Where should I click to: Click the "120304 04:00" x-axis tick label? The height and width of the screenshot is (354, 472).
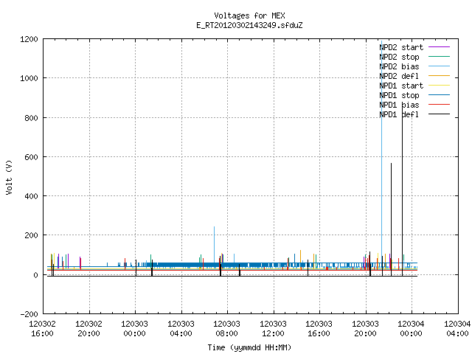[x=457, y=329]
